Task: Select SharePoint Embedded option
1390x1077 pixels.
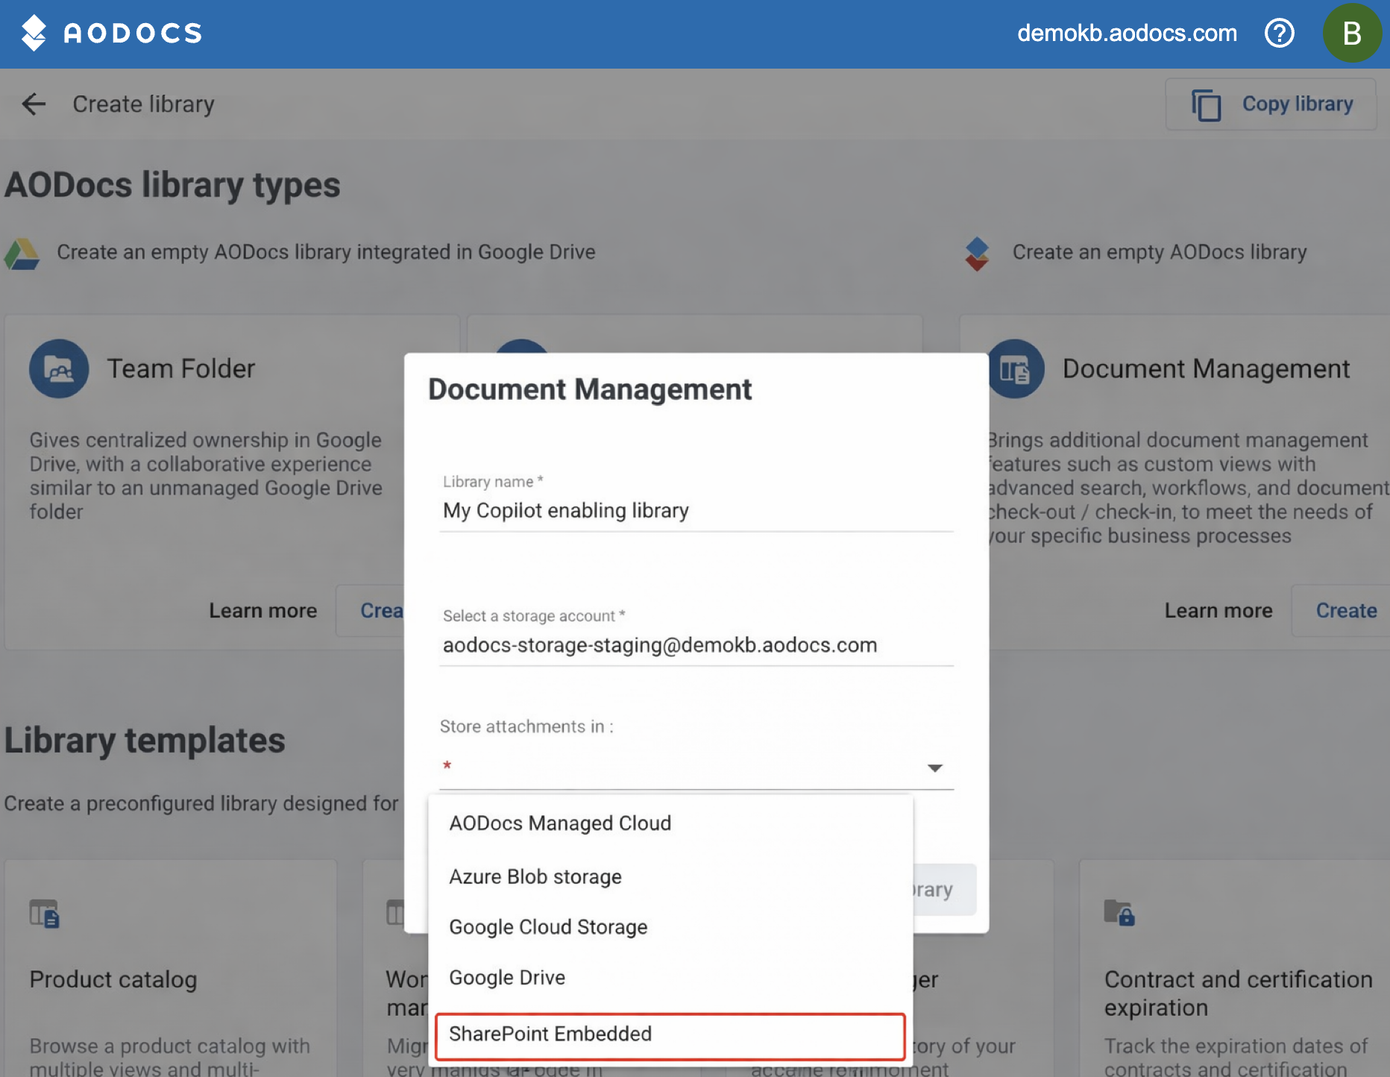Action: pos(670,1035)
